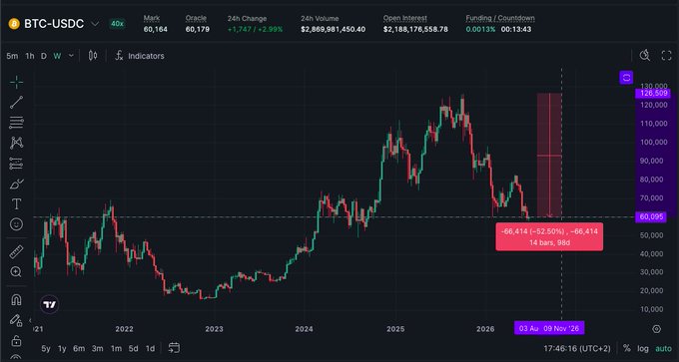Activate the ruler measure tool
The height and width of the screenshot is (362, 679).
coord(16,251)
